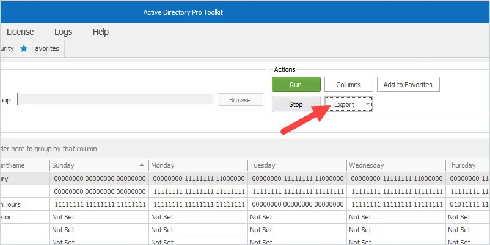This screenshot has width=490, height=245.
Task: Click the Tuesday column header
Action: 297,165
